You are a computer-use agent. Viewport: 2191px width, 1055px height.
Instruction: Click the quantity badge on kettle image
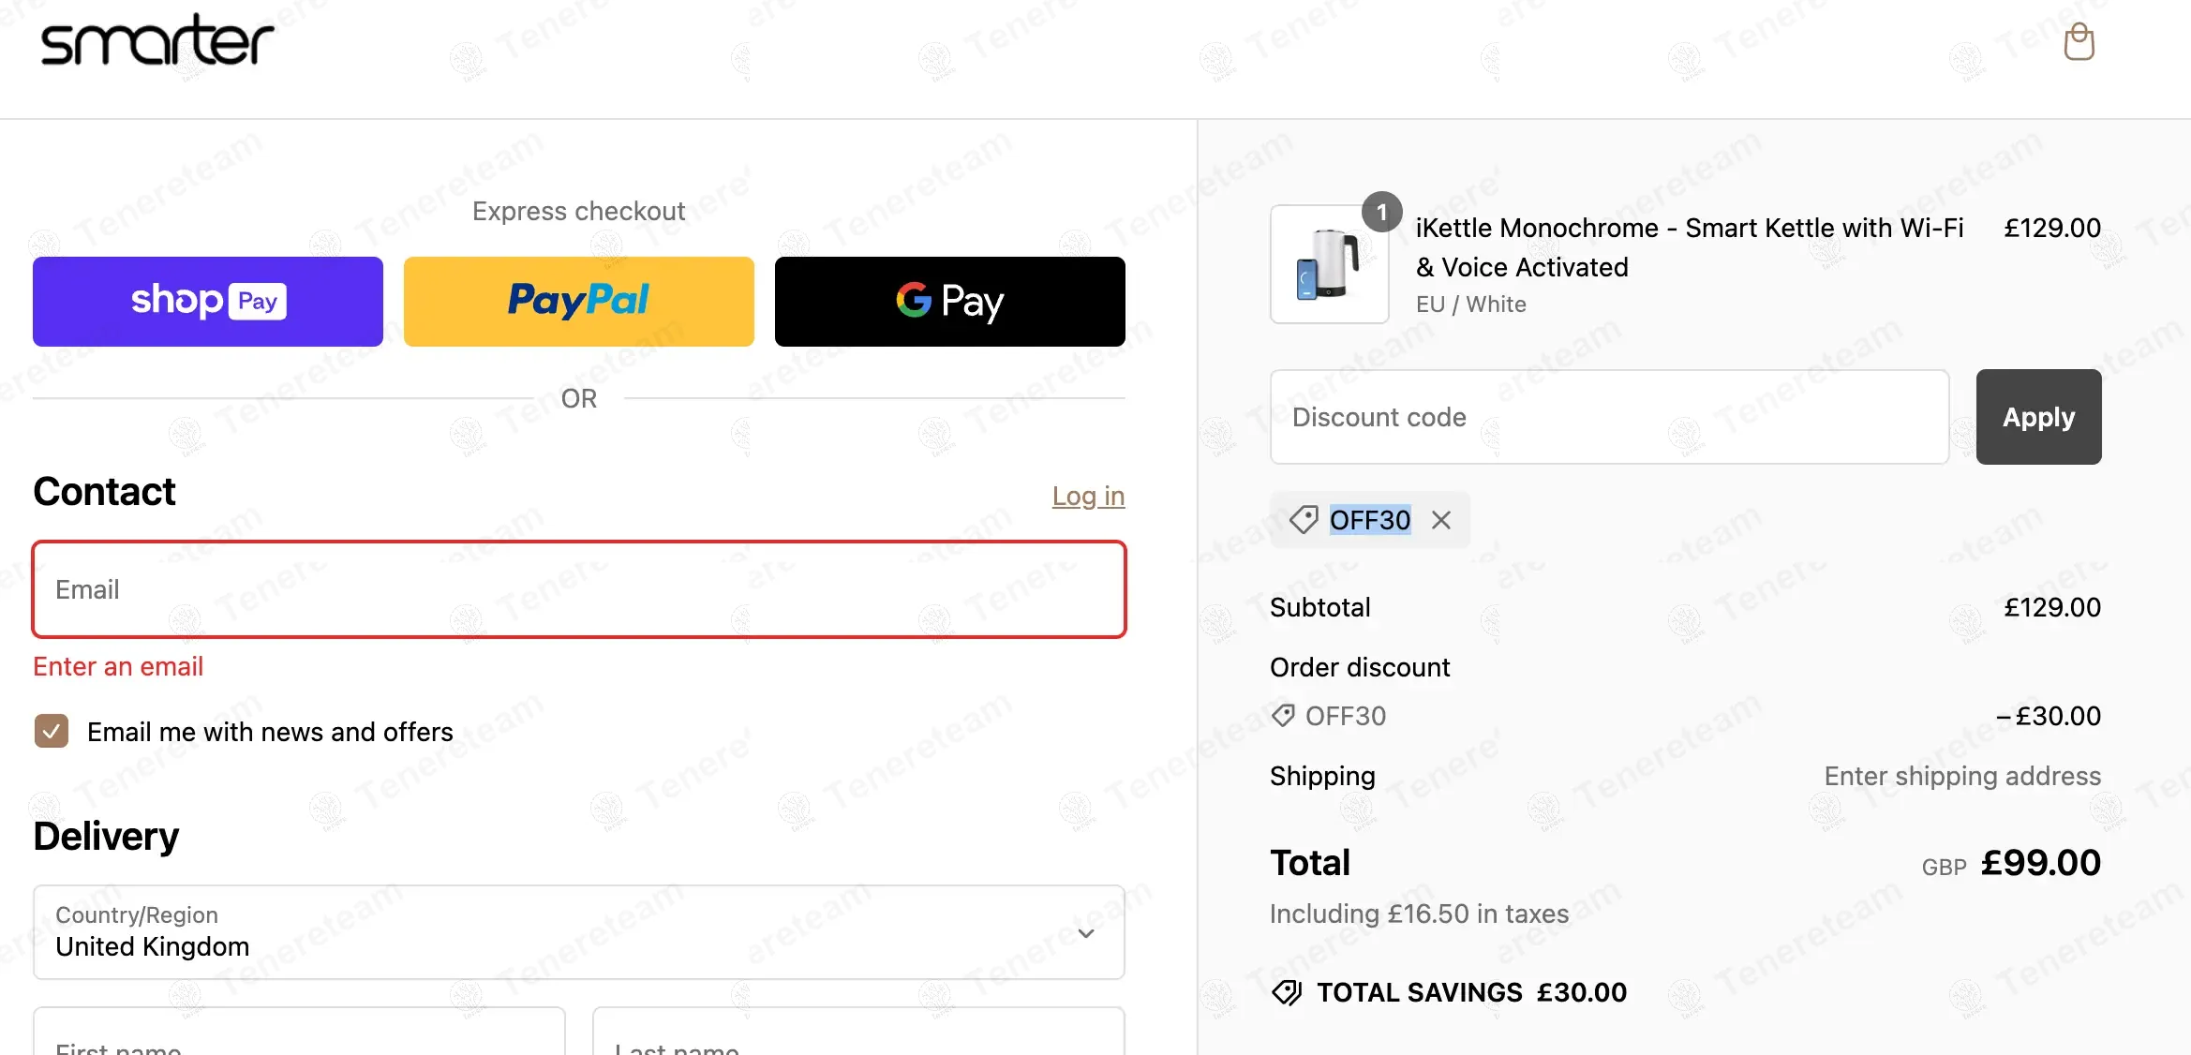1381,213
